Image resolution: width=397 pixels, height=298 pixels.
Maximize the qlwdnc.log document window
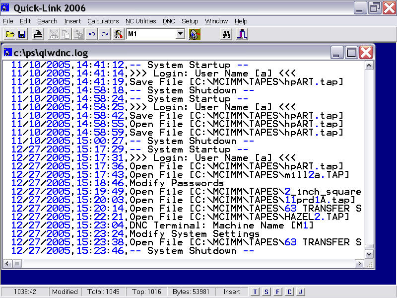pos(352,53)
